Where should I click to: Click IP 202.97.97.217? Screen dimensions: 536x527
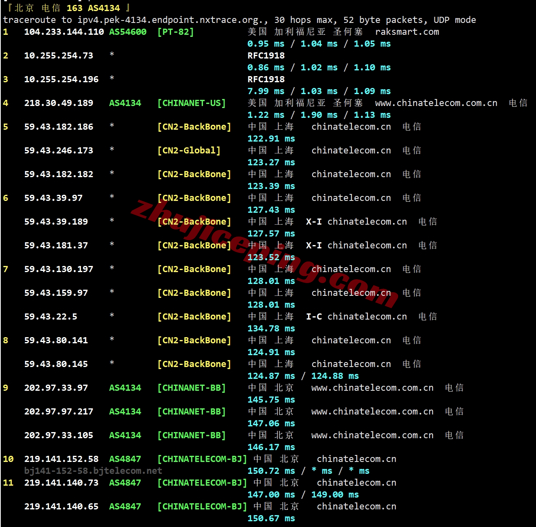click(59, 412)
